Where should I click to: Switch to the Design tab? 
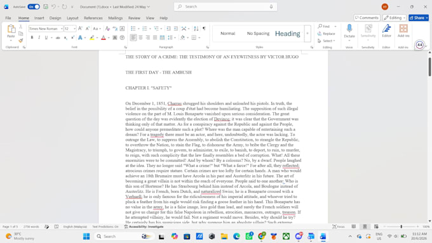[55, 18]
